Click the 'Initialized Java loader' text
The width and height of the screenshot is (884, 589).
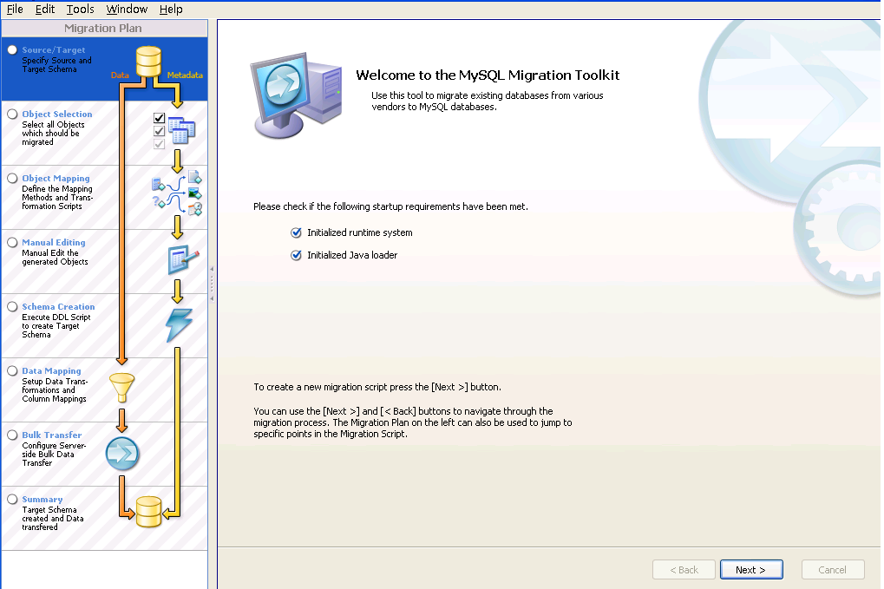pyautogui.click(x=352, y=255)
